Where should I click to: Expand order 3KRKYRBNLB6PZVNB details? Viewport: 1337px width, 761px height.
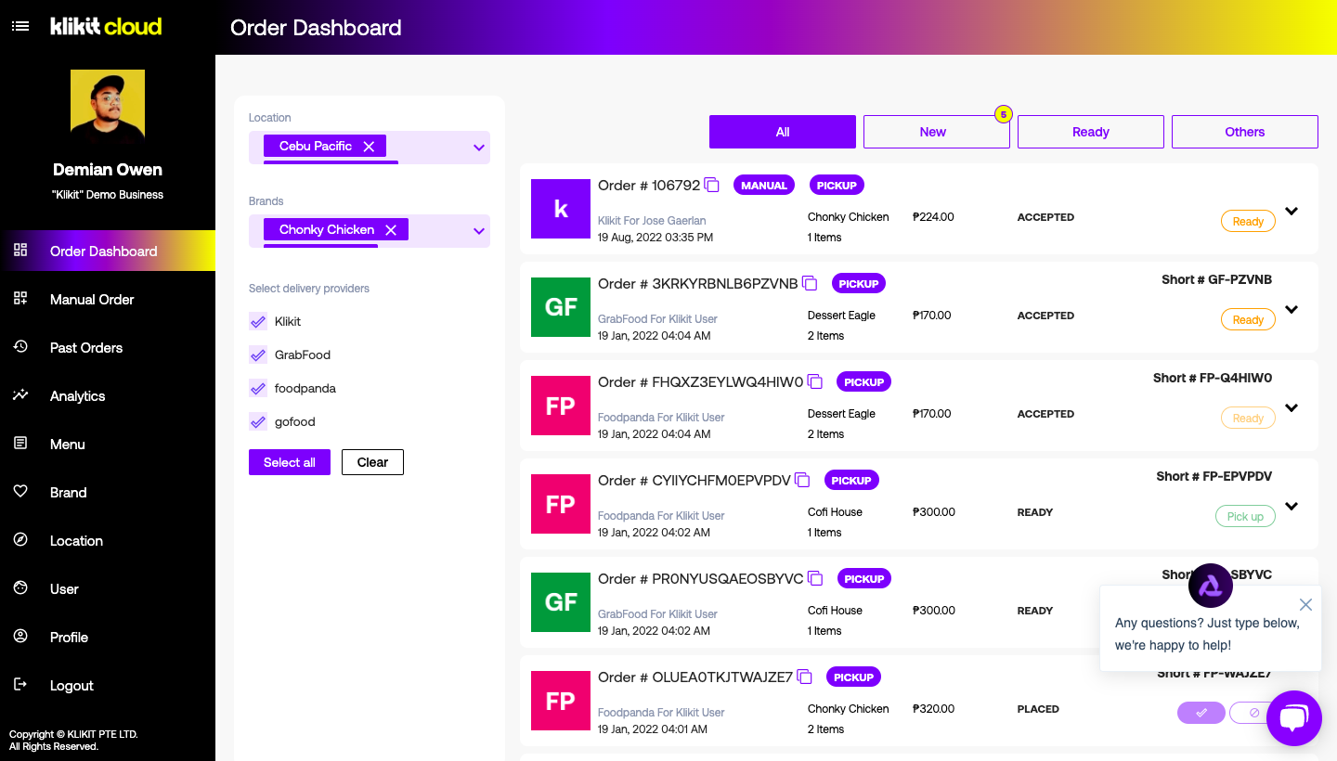pos(1292,309)
